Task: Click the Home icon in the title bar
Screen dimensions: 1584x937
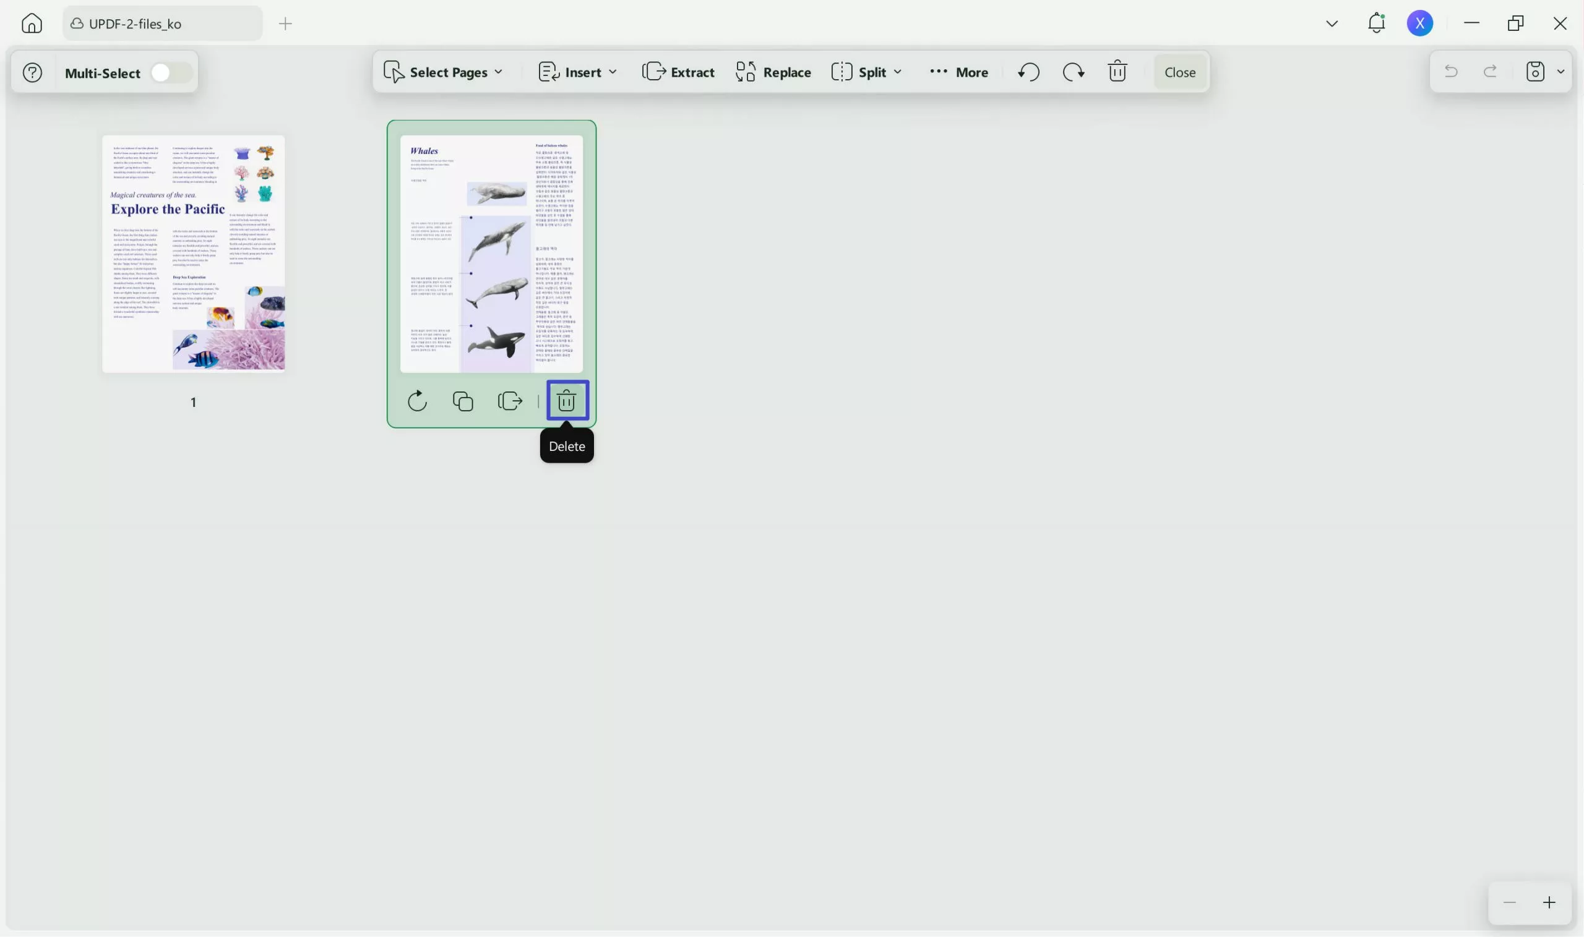Action: point(31,23)
